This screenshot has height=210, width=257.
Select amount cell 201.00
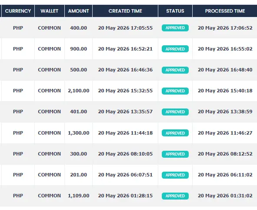click(x=79, y=175)
